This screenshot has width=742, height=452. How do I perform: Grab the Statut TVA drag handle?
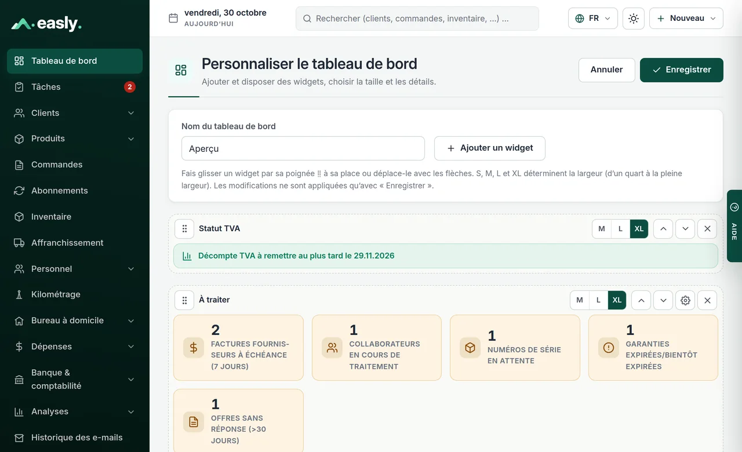tap(184, 229)
